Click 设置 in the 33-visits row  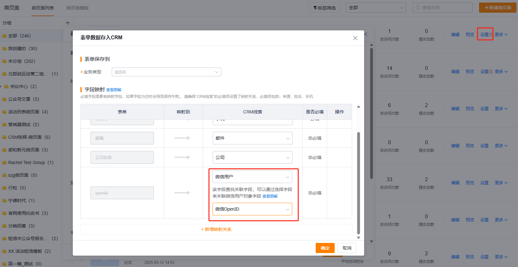click(x=484, y=183)
